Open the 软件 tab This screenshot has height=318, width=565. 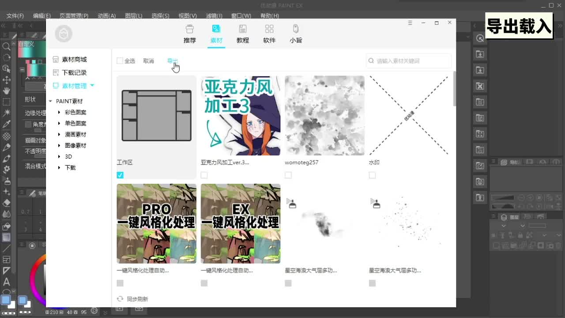click(x=269, y=34)
